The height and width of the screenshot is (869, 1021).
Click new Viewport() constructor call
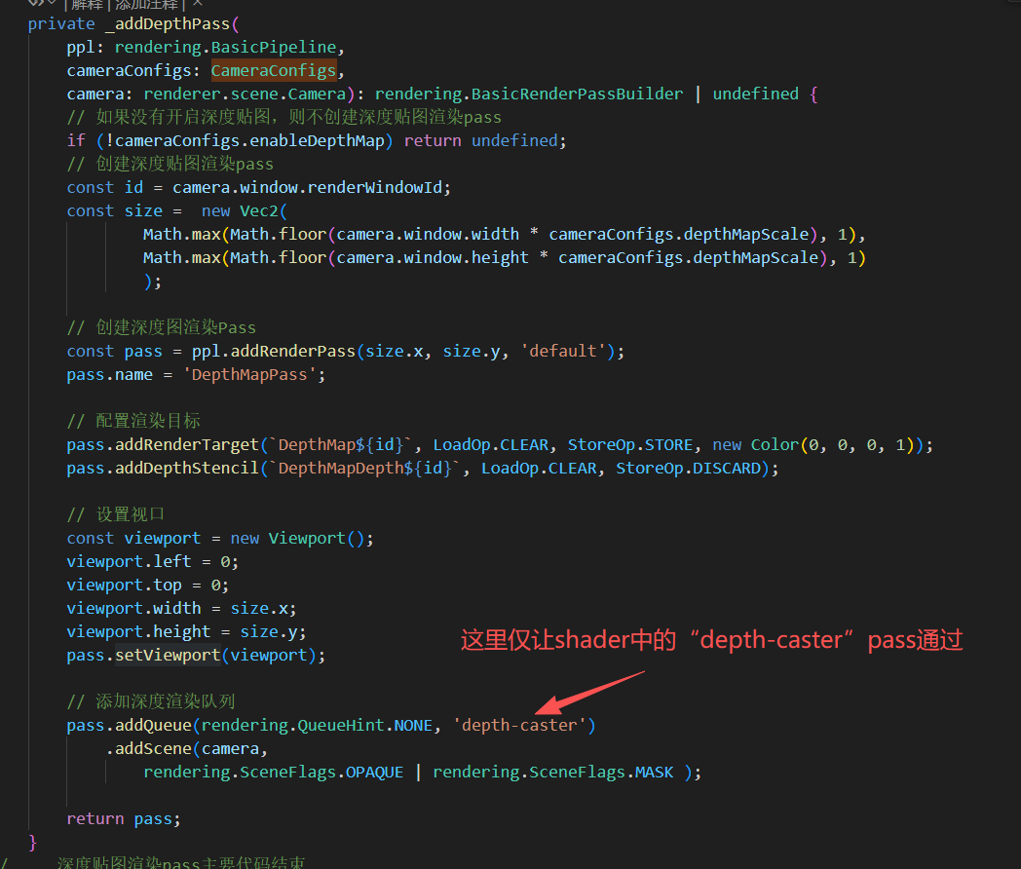pyautogui.click(x=297, y=539)
